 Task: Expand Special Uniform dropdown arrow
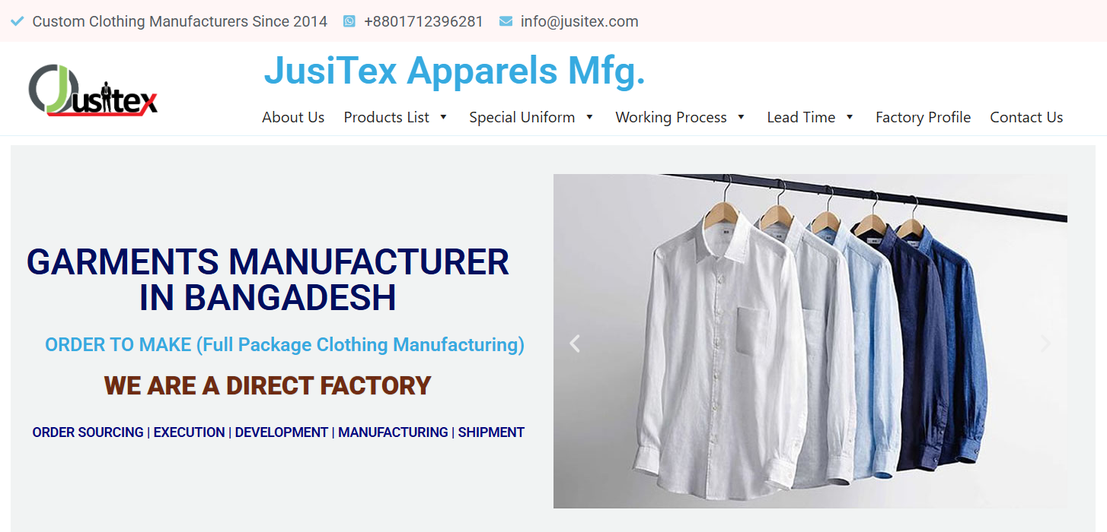pos(589,117)
